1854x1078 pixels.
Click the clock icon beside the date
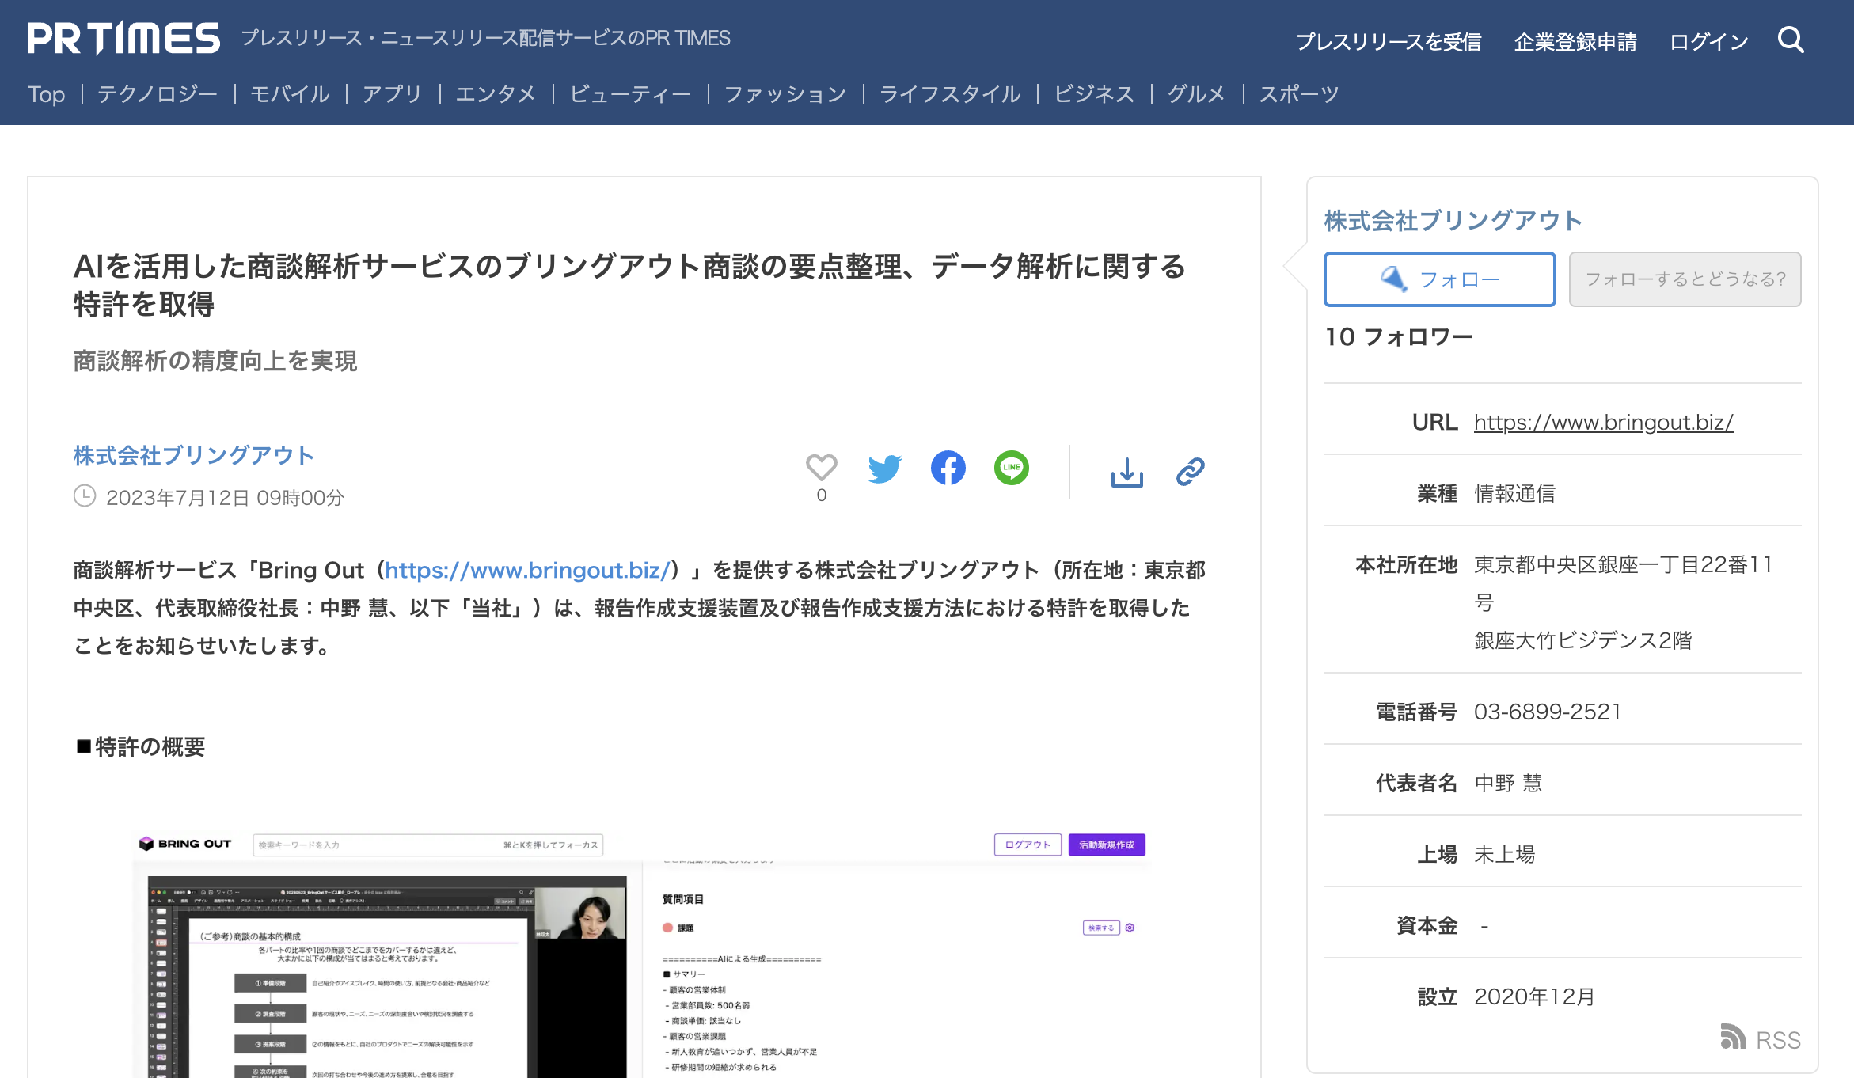85,496
